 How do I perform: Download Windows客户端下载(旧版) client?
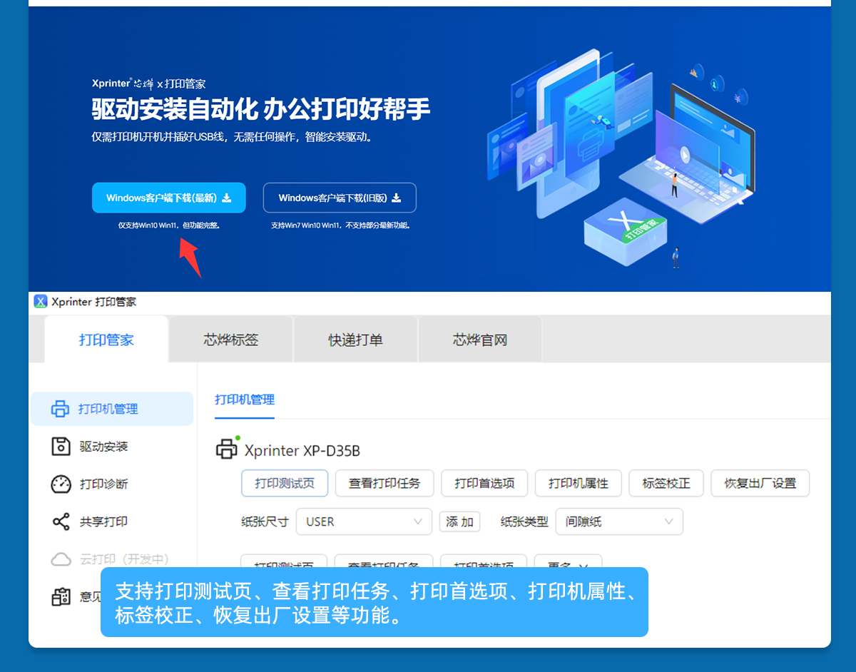click(x=340, y=198)
